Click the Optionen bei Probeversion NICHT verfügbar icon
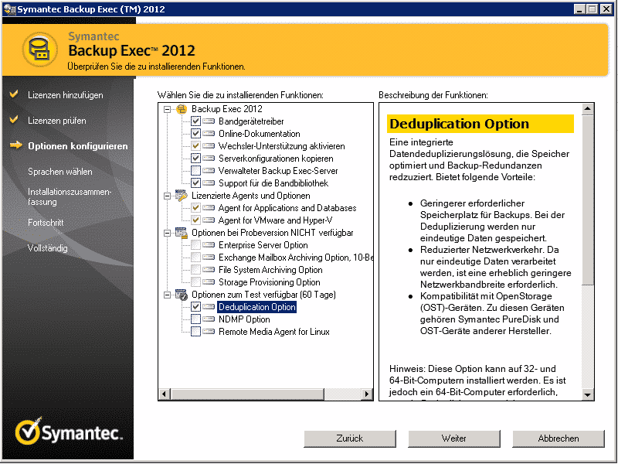Screen dimensions: 618x464 182,233
